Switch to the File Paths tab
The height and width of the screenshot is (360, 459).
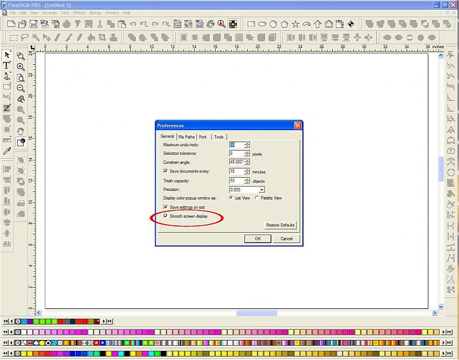click(x=186, y=137)
